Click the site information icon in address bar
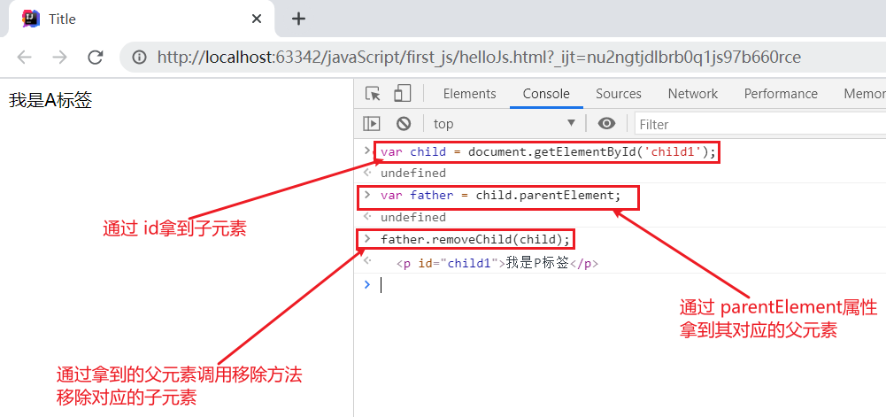Viewport: 886px width, 417px height. tap(139, 57)
